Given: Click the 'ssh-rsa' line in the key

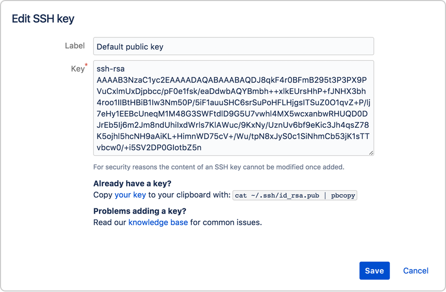Looking at the screenshot, I should tap(110, 69).
